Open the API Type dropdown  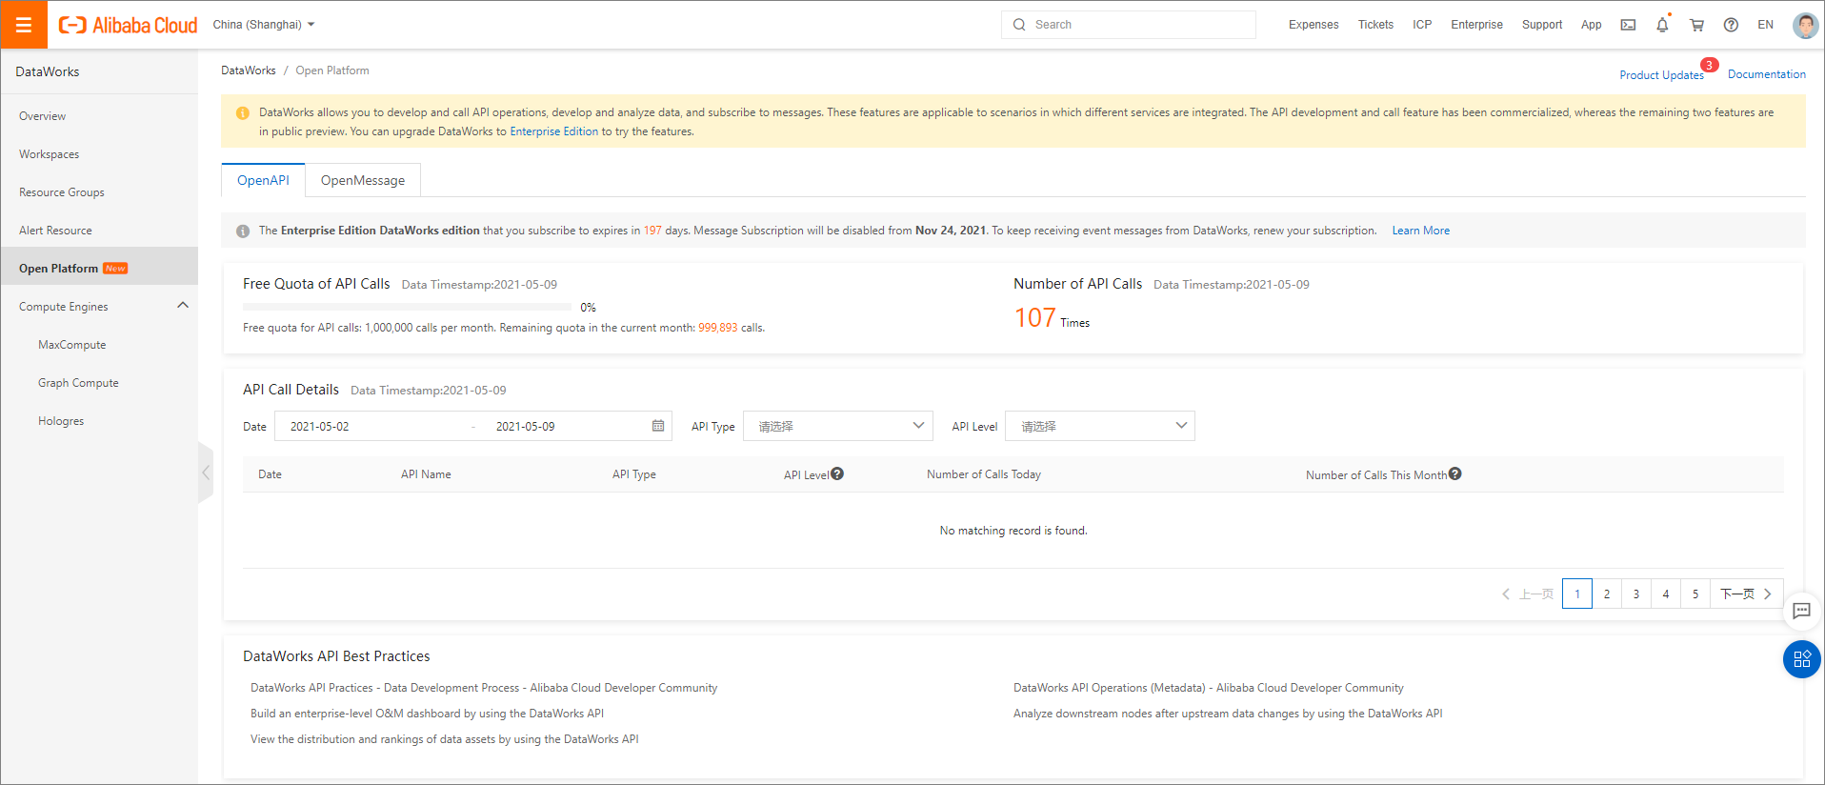[x=837, y=426]
